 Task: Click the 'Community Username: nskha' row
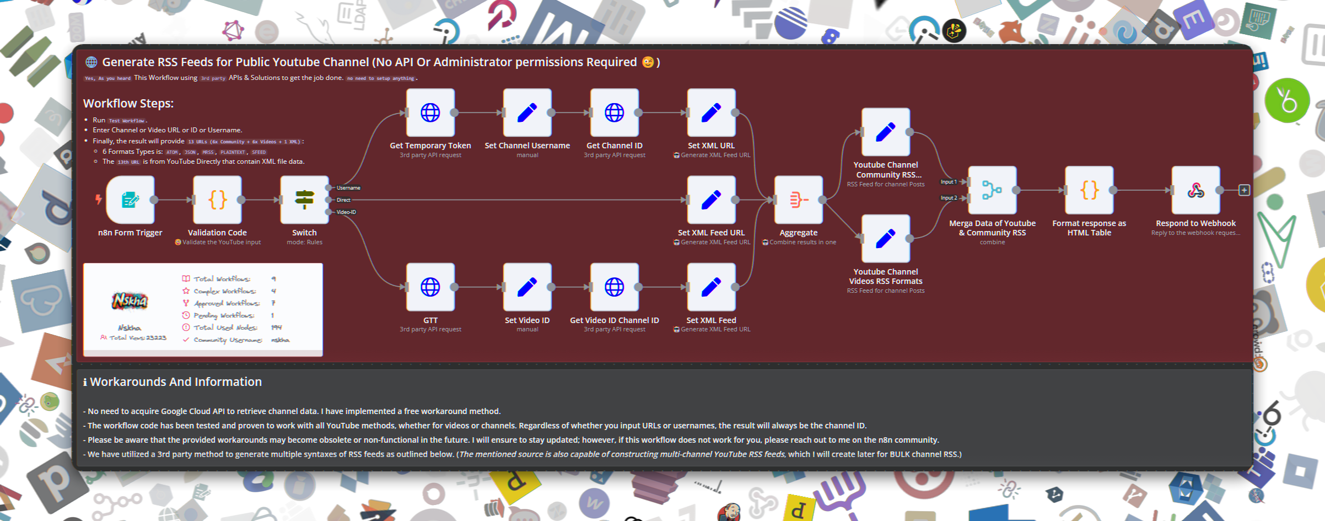tap(236, 340)
